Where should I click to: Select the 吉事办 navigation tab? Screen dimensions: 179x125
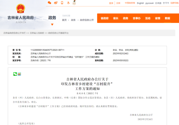pyautogui.click(x=136, y=18)
